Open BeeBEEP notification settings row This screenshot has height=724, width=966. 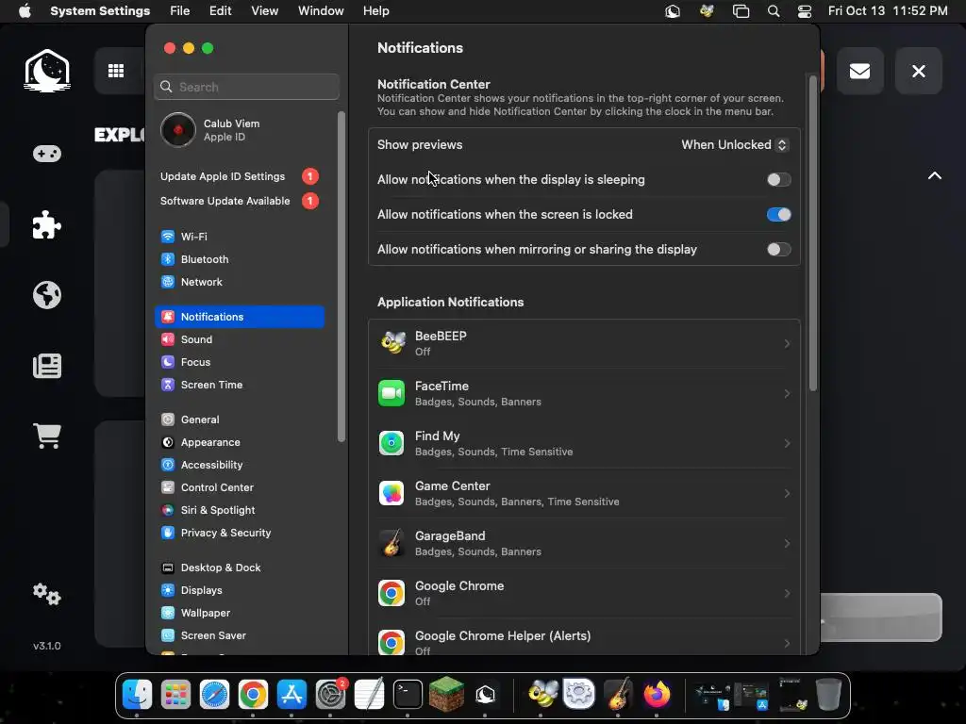coord(584,343)
